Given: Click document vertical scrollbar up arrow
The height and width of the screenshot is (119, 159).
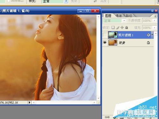Looking at the screenshot, I should click(98, 17).
